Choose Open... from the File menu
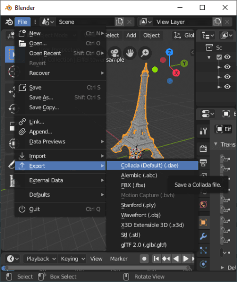The height and width of the screenshot is (282, 237). tap(60, 43)
